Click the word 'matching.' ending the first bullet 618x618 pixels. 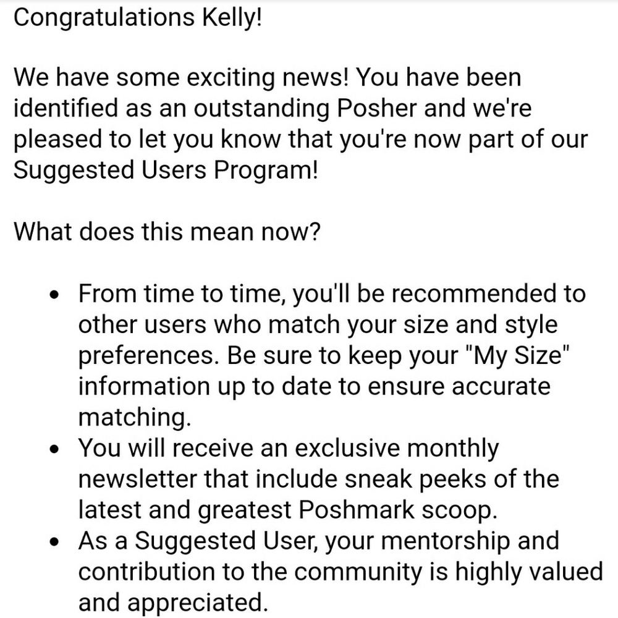click(x=135, y=417)
